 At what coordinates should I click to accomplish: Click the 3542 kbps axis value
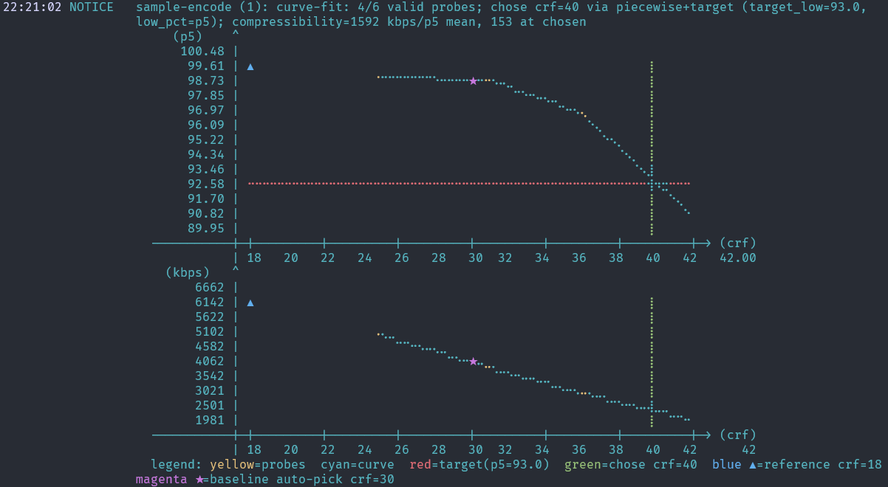(x=210, y=376)
